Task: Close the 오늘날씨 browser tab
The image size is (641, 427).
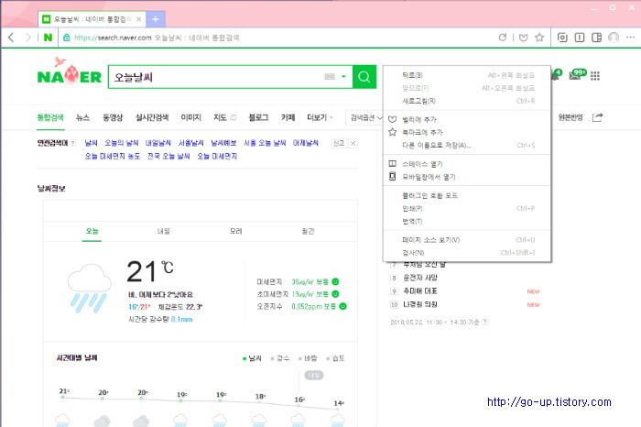Action: 138,19
